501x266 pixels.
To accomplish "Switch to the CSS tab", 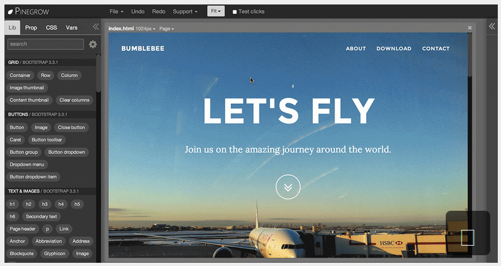I will click(x=51, y=27).
